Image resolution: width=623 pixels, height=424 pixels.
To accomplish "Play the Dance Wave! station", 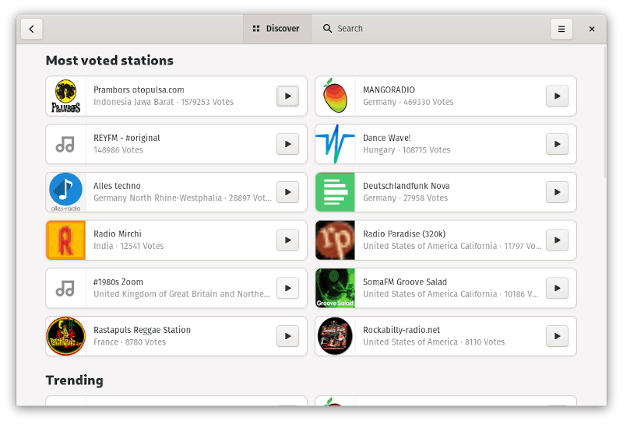I will [557, 144].
